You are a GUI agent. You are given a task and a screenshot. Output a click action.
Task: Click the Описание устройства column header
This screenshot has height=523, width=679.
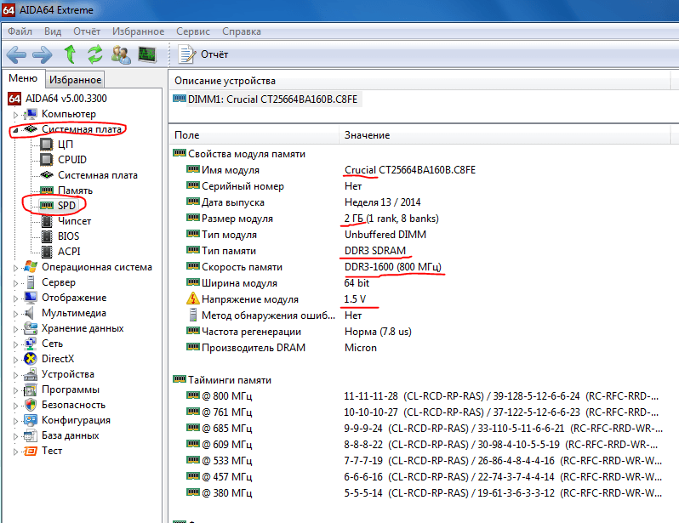point(419,81)
